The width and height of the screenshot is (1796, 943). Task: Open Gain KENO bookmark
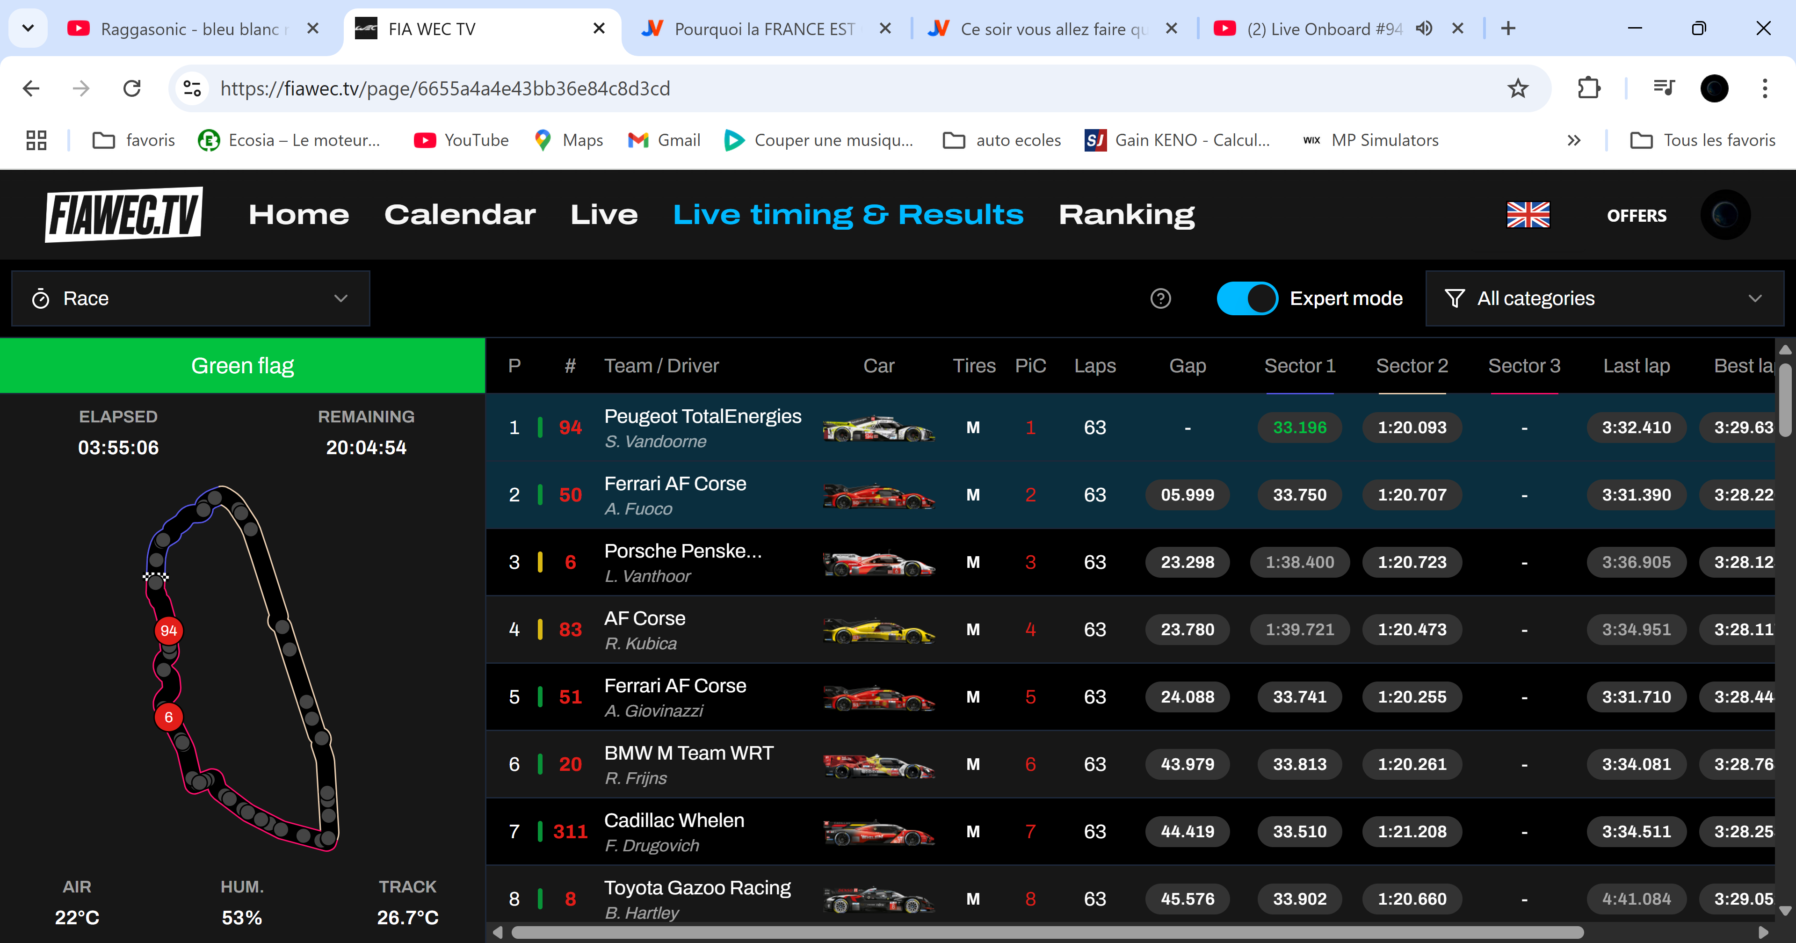coord(1178,140)
